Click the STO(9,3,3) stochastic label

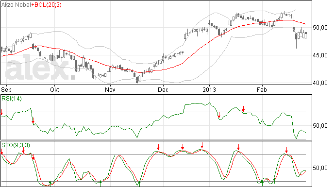click(x=16, y=145)
